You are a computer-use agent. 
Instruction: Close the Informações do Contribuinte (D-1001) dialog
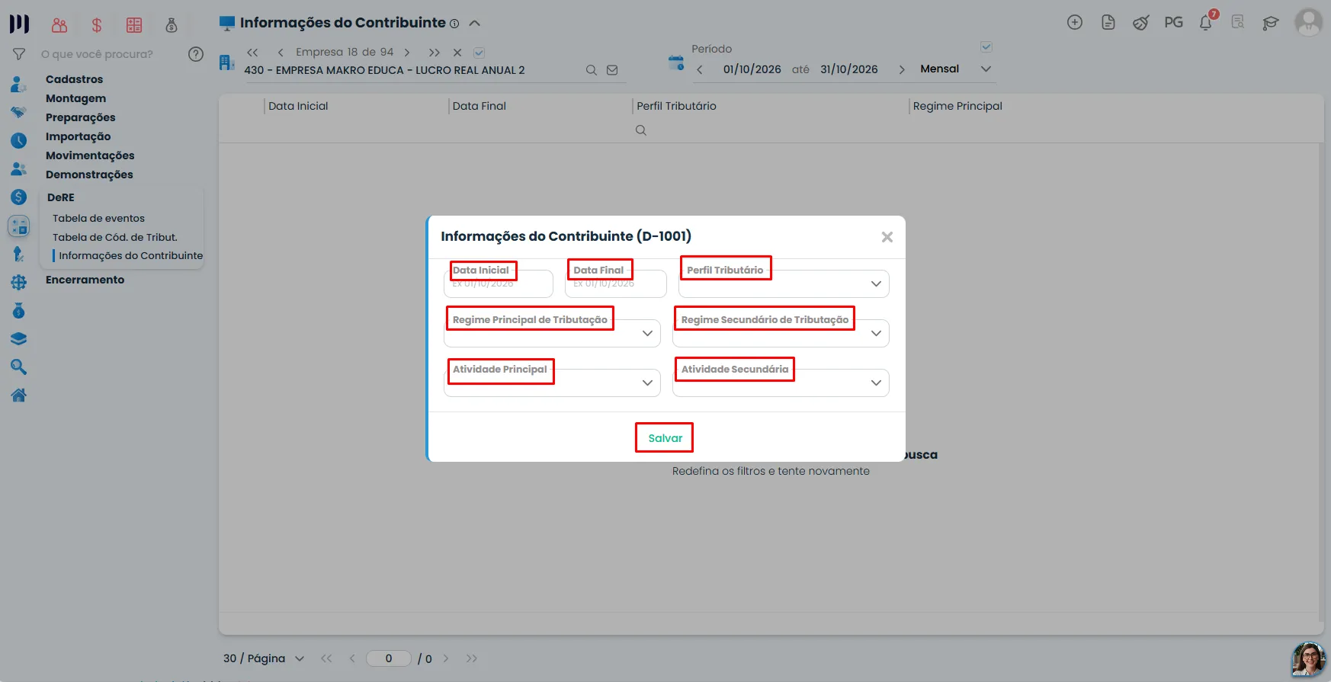(x=887, y=237)
